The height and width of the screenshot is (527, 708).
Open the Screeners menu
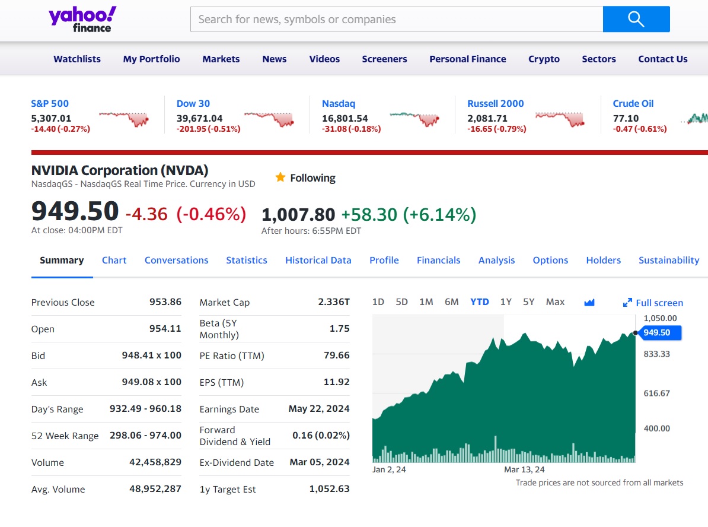[x=385, y=59]
